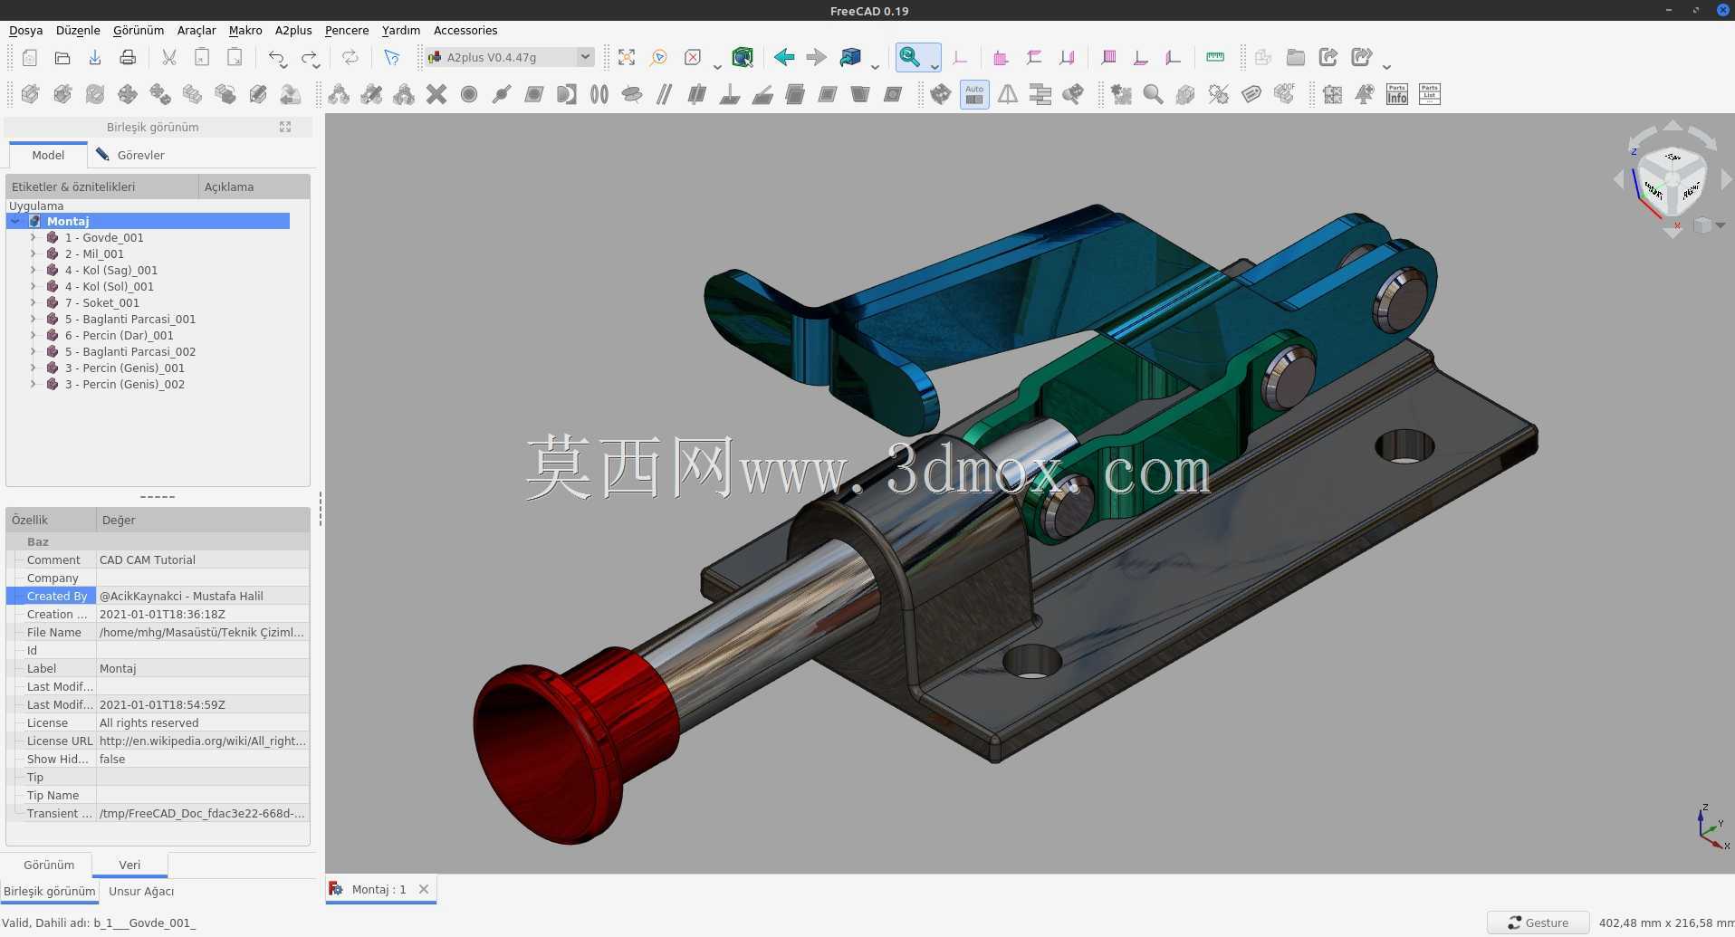1735x937 pixels.
Task: Click the Cut scissors icon
Action: pos(169,58)
